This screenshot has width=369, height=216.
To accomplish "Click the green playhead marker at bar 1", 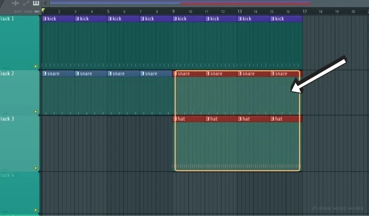I will click(x=43, y=10).
